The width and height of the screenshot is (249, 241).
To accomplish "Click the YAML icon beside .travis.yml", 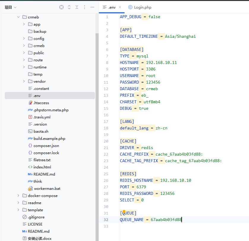I will click(30, 117).
